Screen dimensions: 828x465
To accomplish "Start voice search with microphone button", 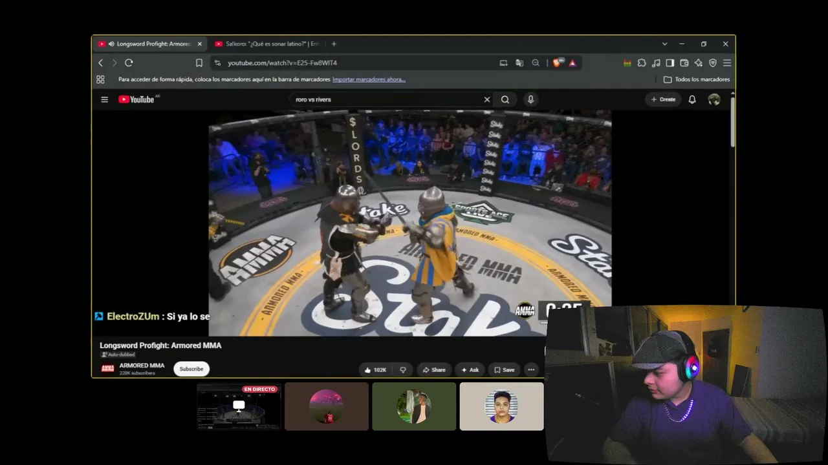I will tap(530, 99).
